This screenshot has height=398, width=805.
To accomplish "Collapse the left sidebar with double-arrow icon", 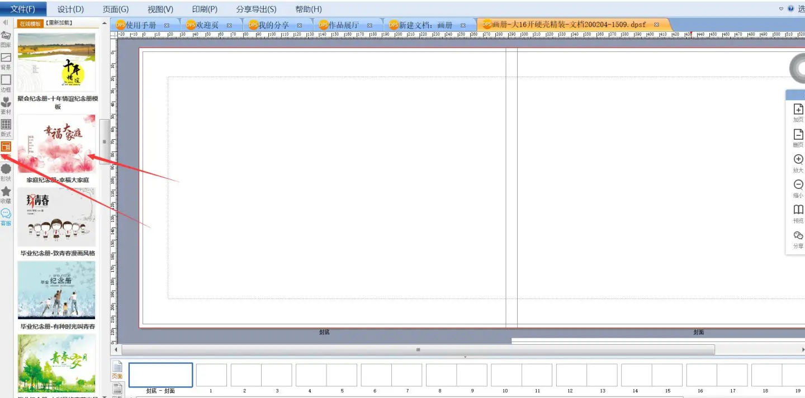I will (6, 23).
